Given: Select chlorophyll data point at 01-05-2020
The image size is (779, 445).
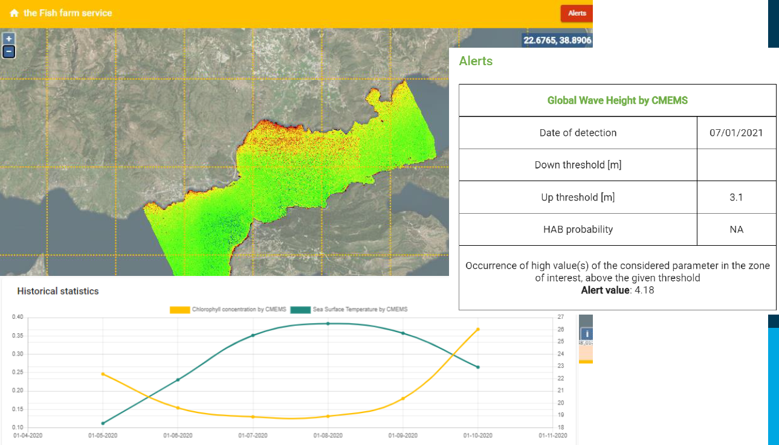Looking at the screenshot, I should pyautogui.click(x=103, y=374).
